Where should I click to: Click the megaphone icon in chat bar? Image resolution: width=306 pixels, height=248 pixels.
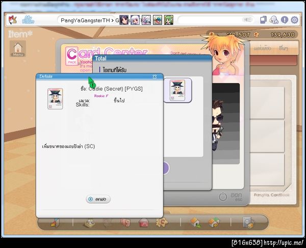coord(248,20)
